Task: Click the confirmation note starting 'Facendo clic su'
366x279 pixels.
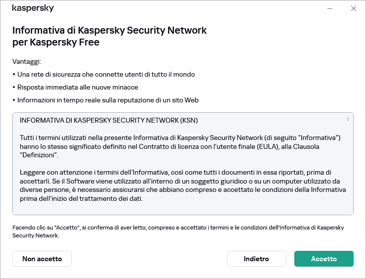Action: pos(178,232)
